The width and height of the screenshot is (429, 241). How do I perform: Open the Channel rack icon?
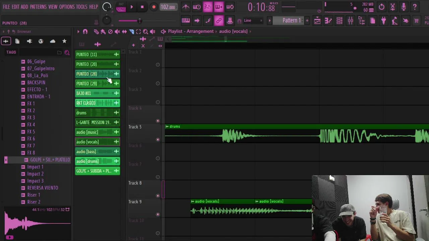(339, 21)
